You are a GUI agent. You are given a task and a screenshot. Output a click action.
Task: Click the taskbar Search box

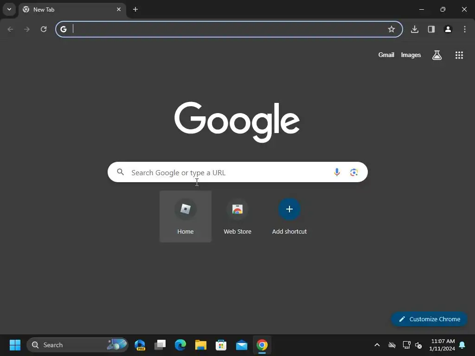click(77, 345)
